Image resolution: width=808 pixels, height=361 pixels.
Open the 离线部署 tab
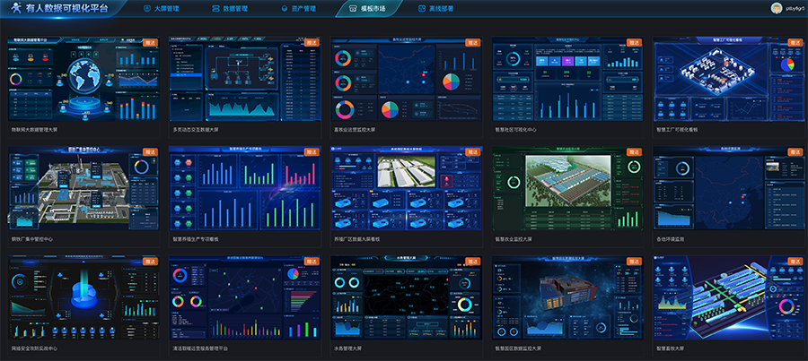click(x=436, y=9)
